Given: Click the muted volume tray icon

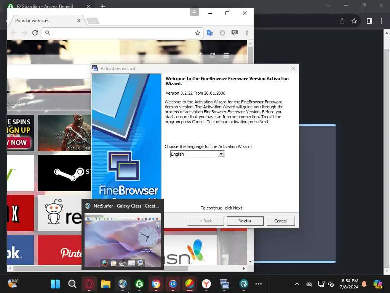Looking at the screenshot, I should (331, 284).
